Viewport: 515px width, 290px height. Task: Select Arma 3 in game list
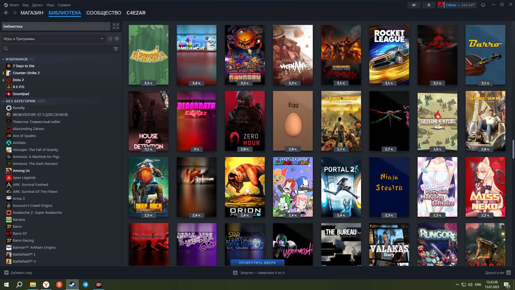(19, 198)
